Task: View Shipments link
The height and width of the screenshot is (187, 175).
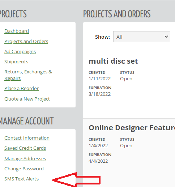Action: (x=16, y=62)
